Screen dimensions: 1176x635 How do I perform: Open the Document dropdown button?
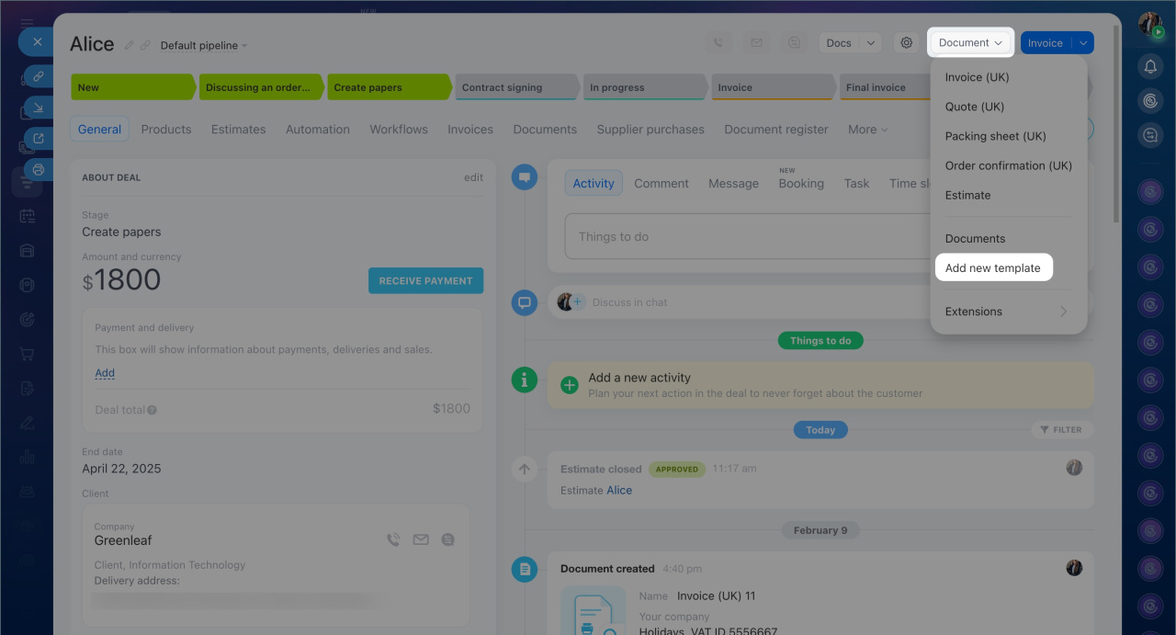point(969,43)
